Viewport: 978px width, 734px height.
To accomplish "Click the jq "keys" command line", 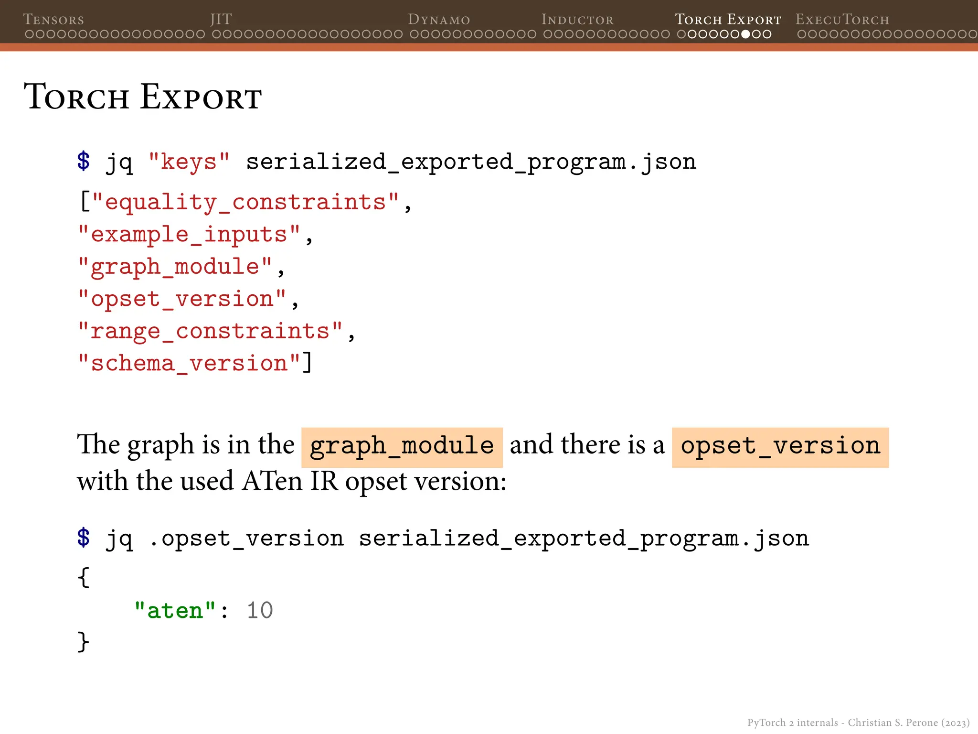I will coord(386,162).
